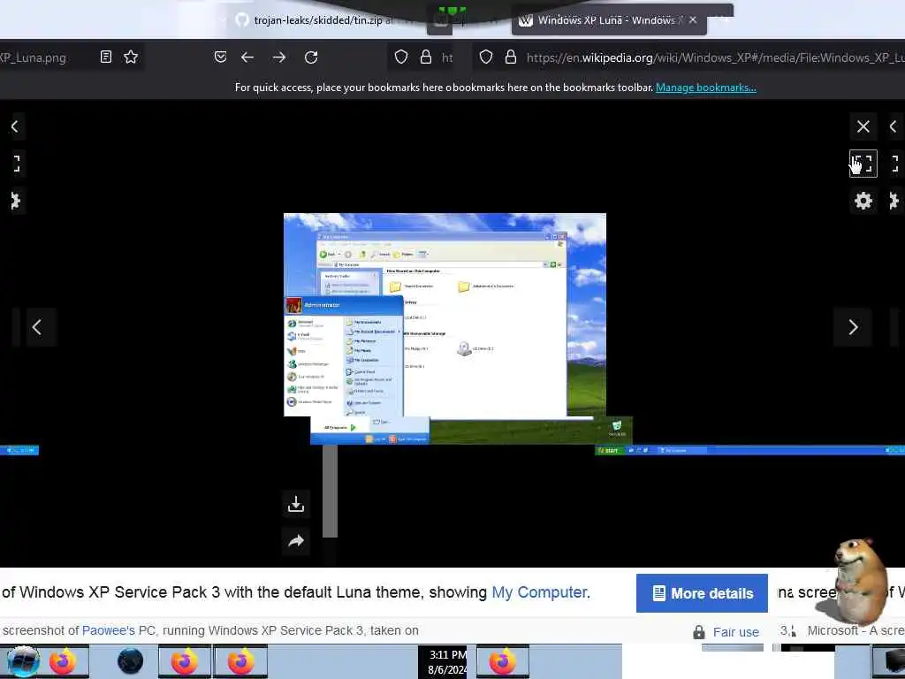Image resolution: width=905 pixels, height=679 pixels.
Task: Open the Windows Start orb
Action: pos(23,661)
